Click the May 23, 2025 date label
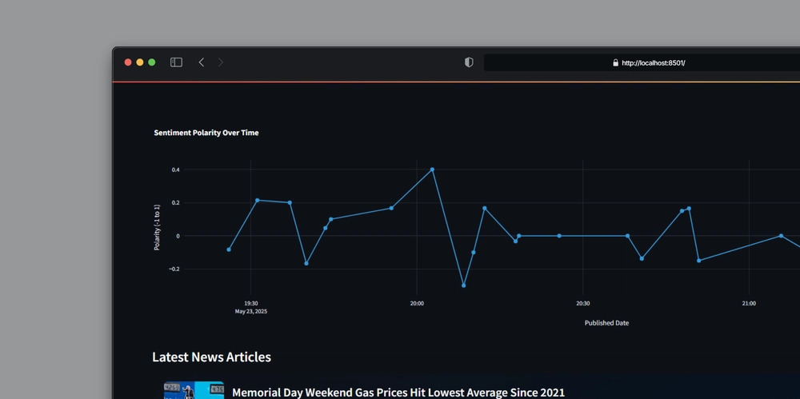 pyautogui.click(x=251, y=311)
